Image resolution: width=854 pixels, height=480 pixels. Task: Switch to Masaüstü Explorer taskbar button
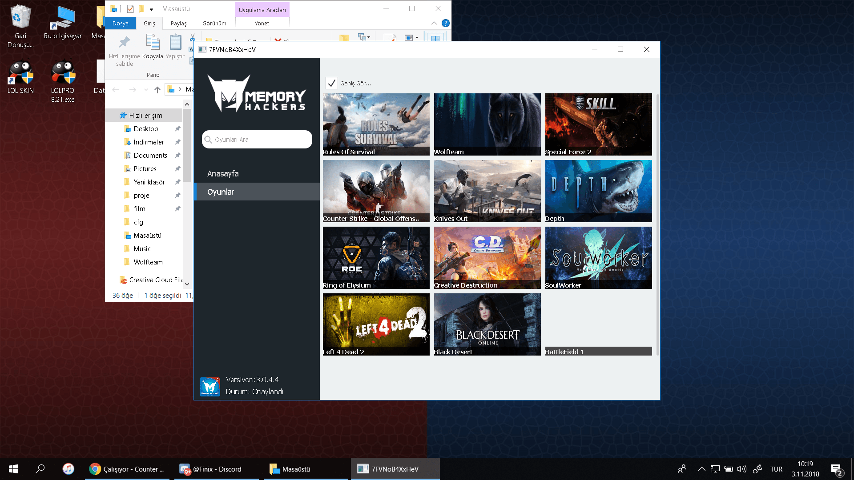pyautogui.click(x=306, y=469)
